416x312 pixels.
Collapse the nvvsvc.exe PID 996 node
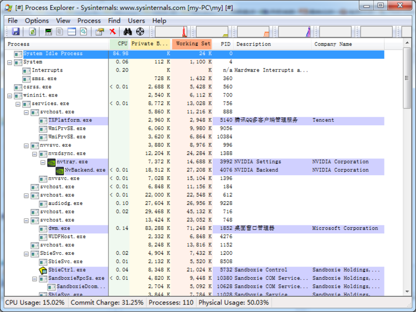[26, 146]
